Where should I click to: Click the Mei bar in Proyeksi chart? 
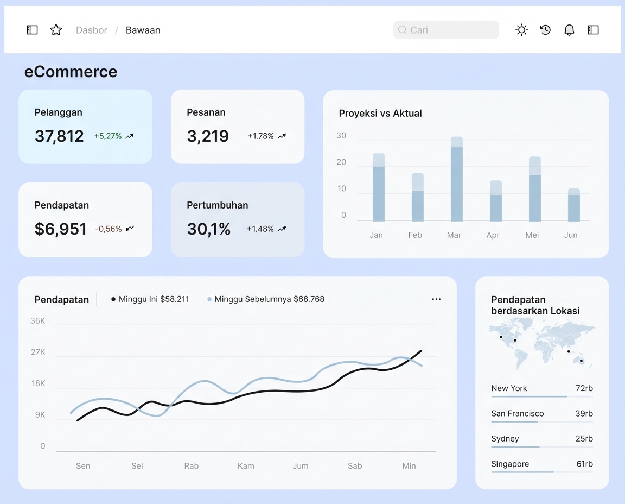[x=535, y=189]
